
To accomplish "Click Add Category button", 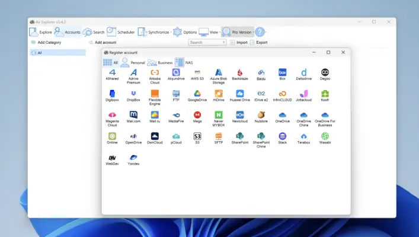I will (46, 42).
